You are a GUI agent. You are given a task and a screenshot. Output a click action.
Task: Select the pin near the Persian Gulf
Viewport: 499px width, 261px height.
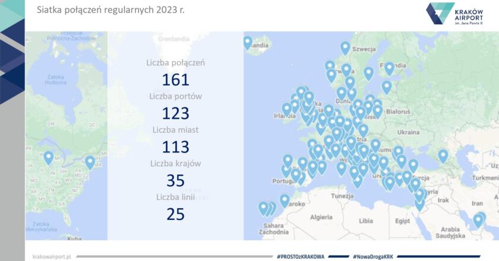(x=479, y=220)
